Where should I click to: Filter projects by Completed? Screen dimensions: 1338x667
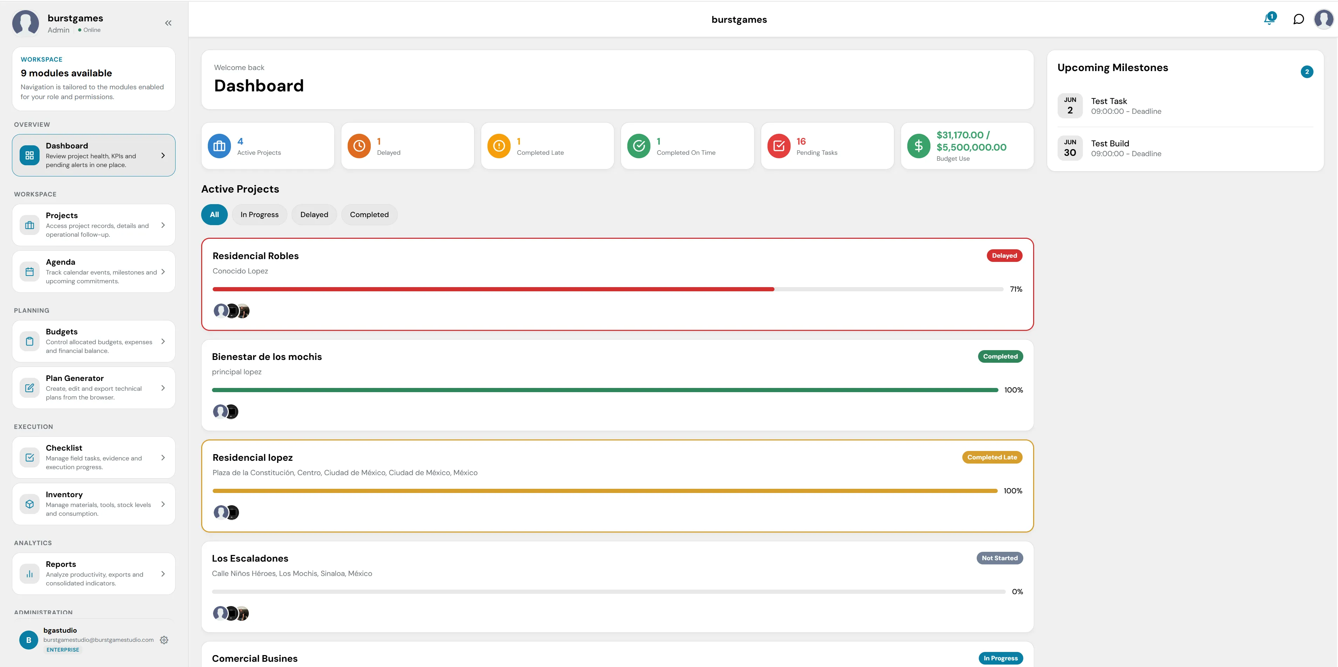coord(369,214)
